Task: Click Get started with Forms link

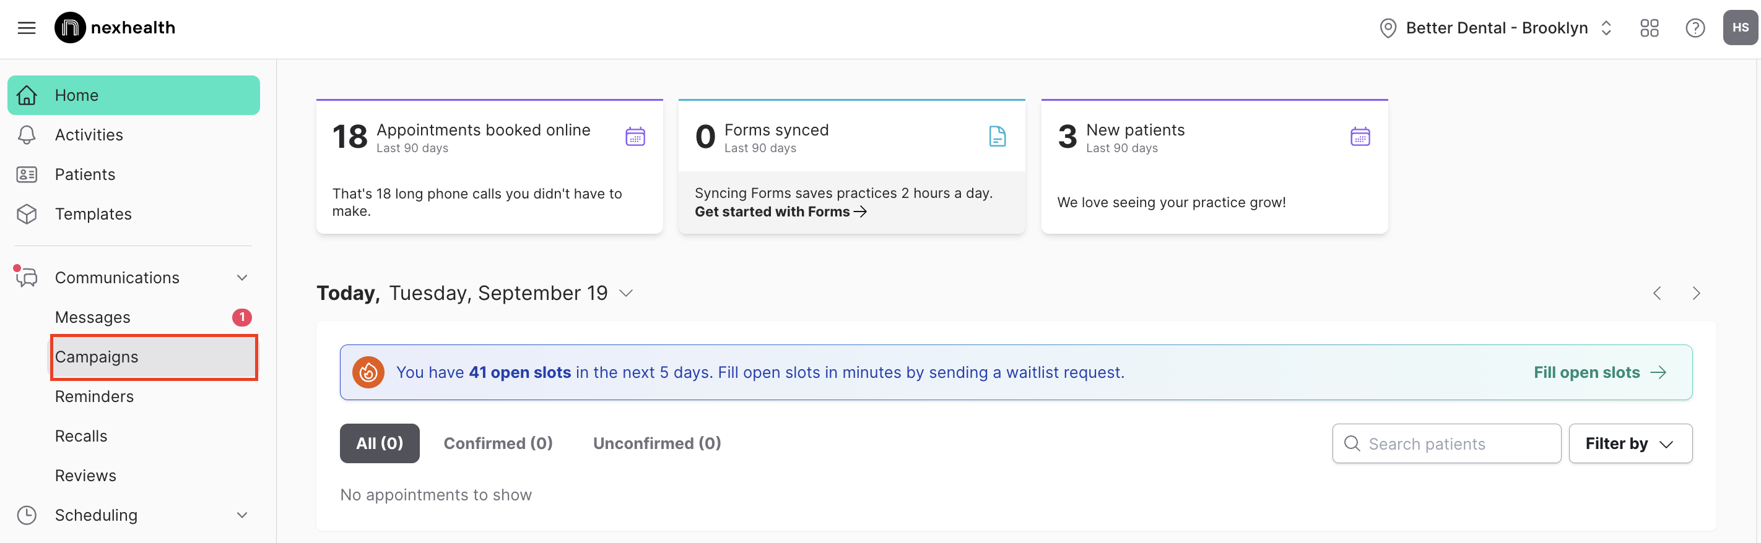Action: point(780,212)
